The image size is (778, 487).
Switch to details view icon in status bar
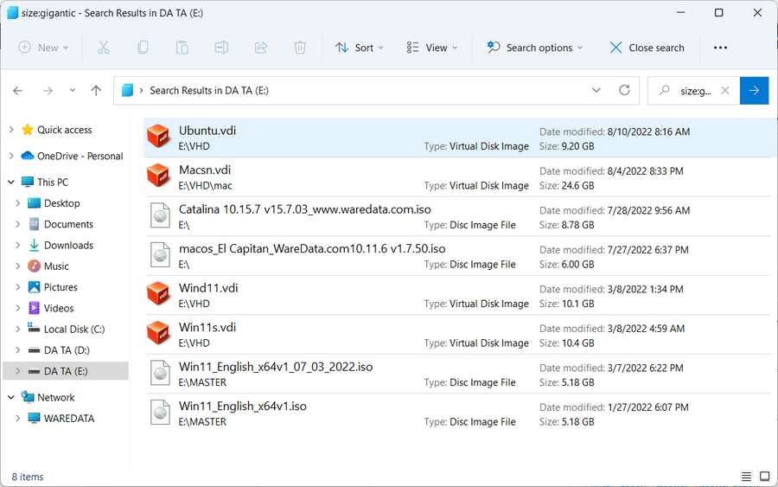(746, 477)
